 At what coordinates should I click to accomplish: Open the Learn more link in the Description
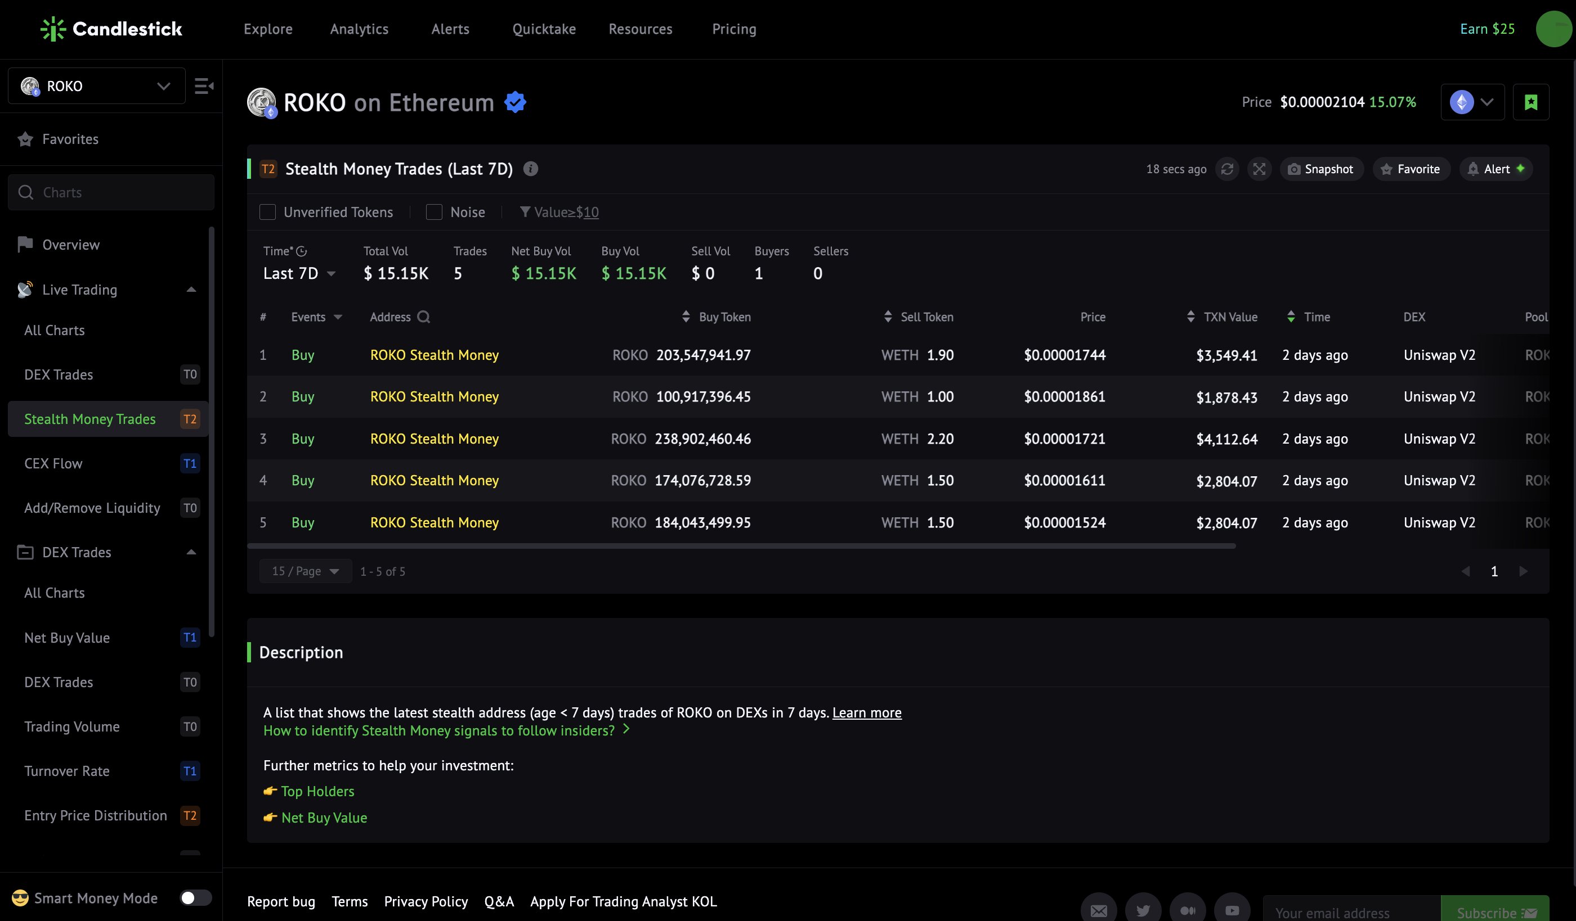866,712
